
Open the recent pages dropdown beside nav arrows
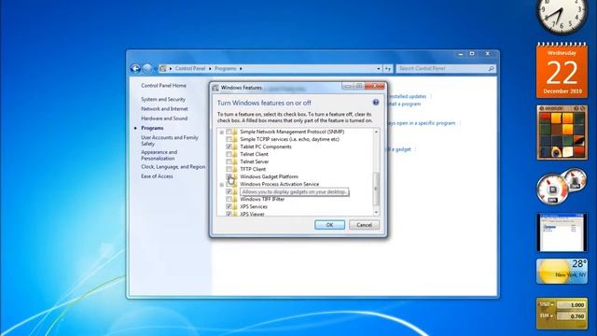[x=156, y=68]
